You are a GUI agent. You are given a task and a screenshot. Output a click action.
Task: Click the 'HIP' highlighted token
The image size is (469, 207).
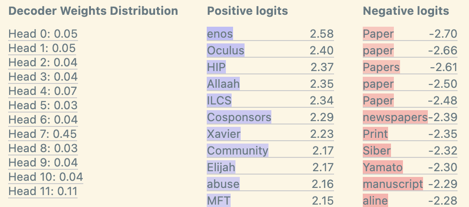click(x=216, y=67)
